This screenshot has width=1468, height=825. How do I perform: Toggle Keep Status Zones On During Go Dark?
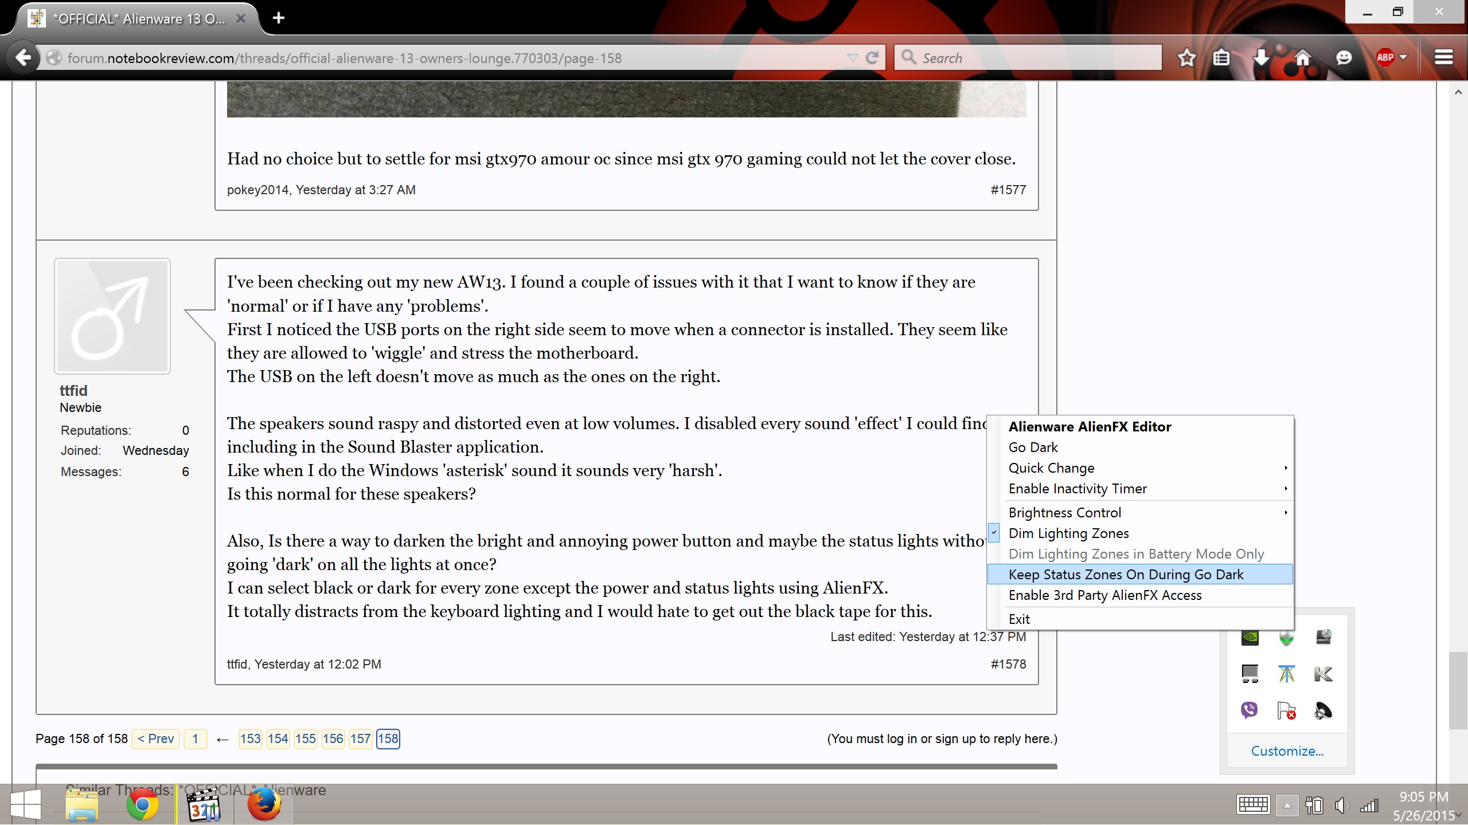[1126, 575]
